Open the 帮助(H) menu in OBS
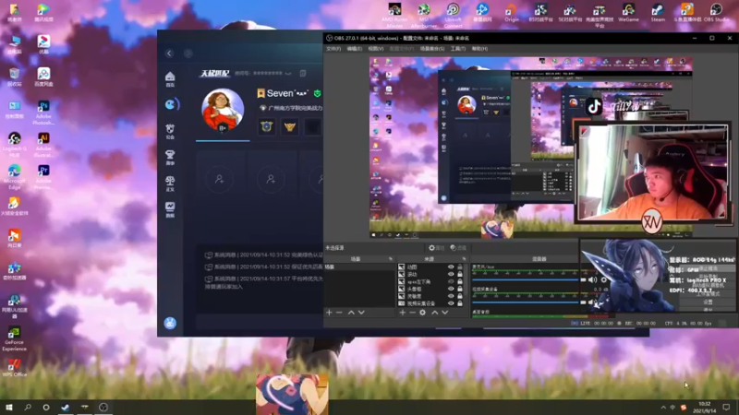The height and width of the screenshot is (415, 739). tap(479, 49)
